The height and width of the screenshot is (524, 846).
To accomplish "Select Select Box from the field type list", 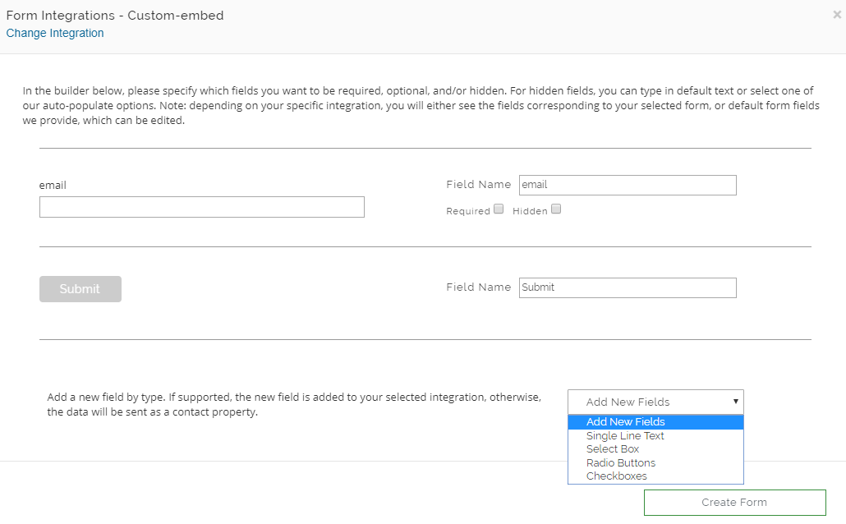I will pyautogui.click(x=613, y=448).
